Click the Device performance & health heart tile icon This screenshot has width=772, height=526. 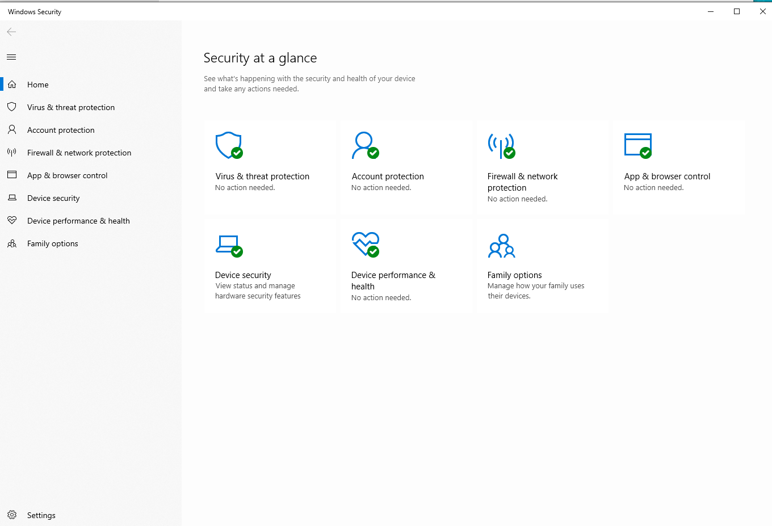coord(365,244)
